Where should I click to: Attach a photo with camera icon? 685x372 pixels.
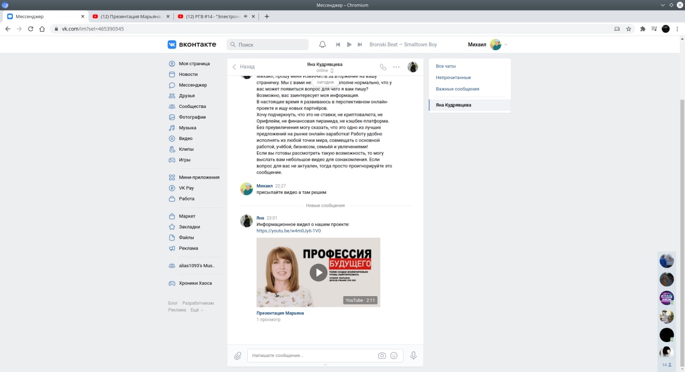382,355
